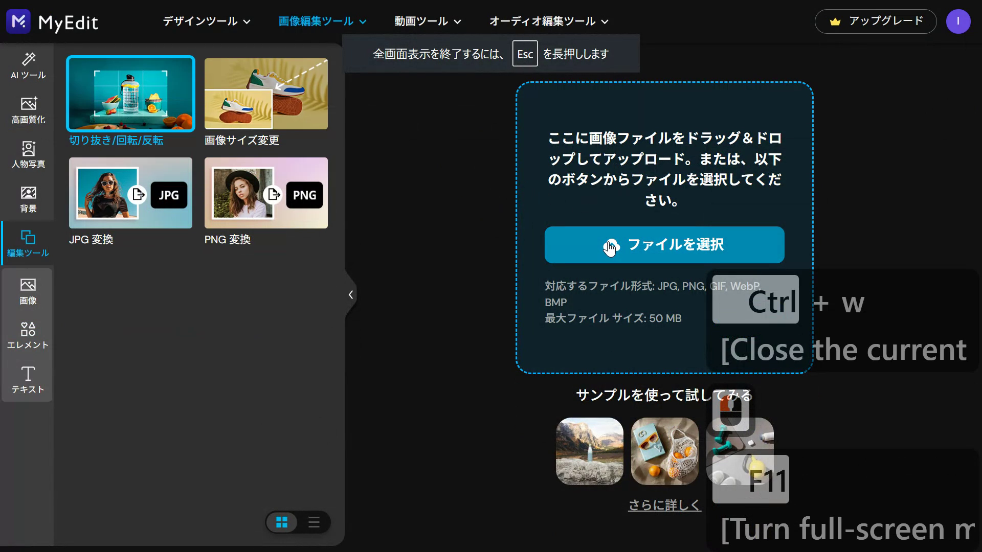This screenshot has width=982, height=552.
Task: Open the AI ツール sidebar section
Action: pos(28,66)
